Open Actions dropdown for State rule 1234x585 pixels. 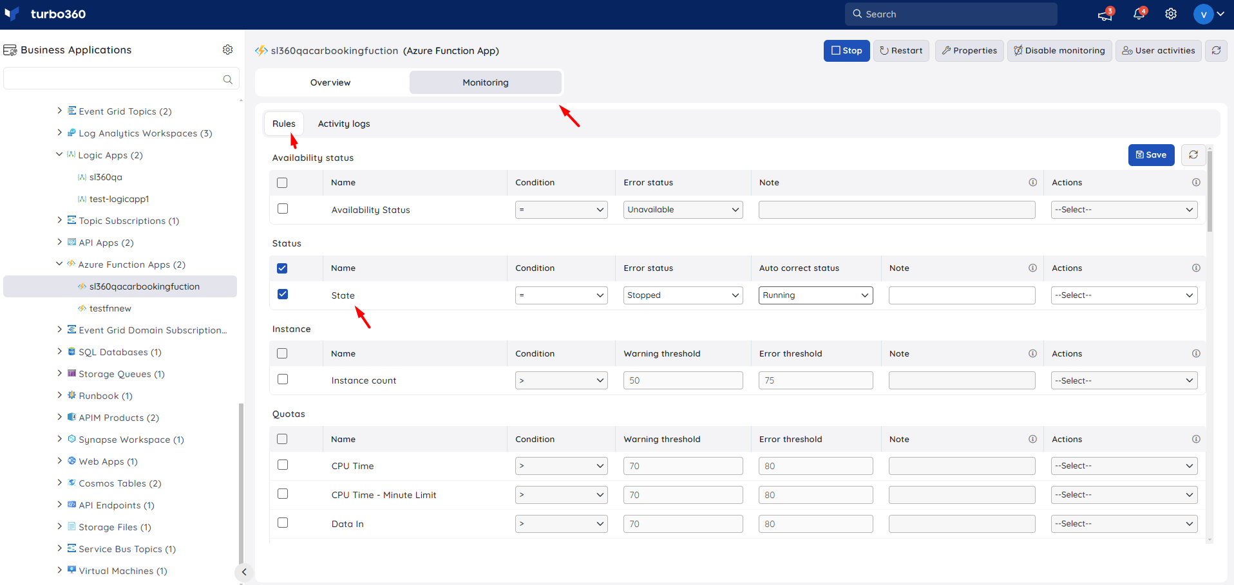[x=1124, y=295]
